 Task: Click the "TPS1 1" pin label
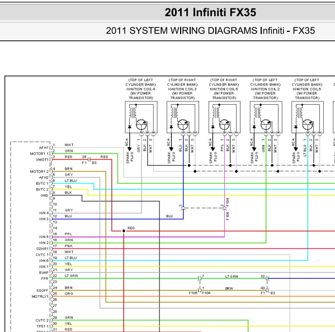pyautogui.click(x=43, y=326)
